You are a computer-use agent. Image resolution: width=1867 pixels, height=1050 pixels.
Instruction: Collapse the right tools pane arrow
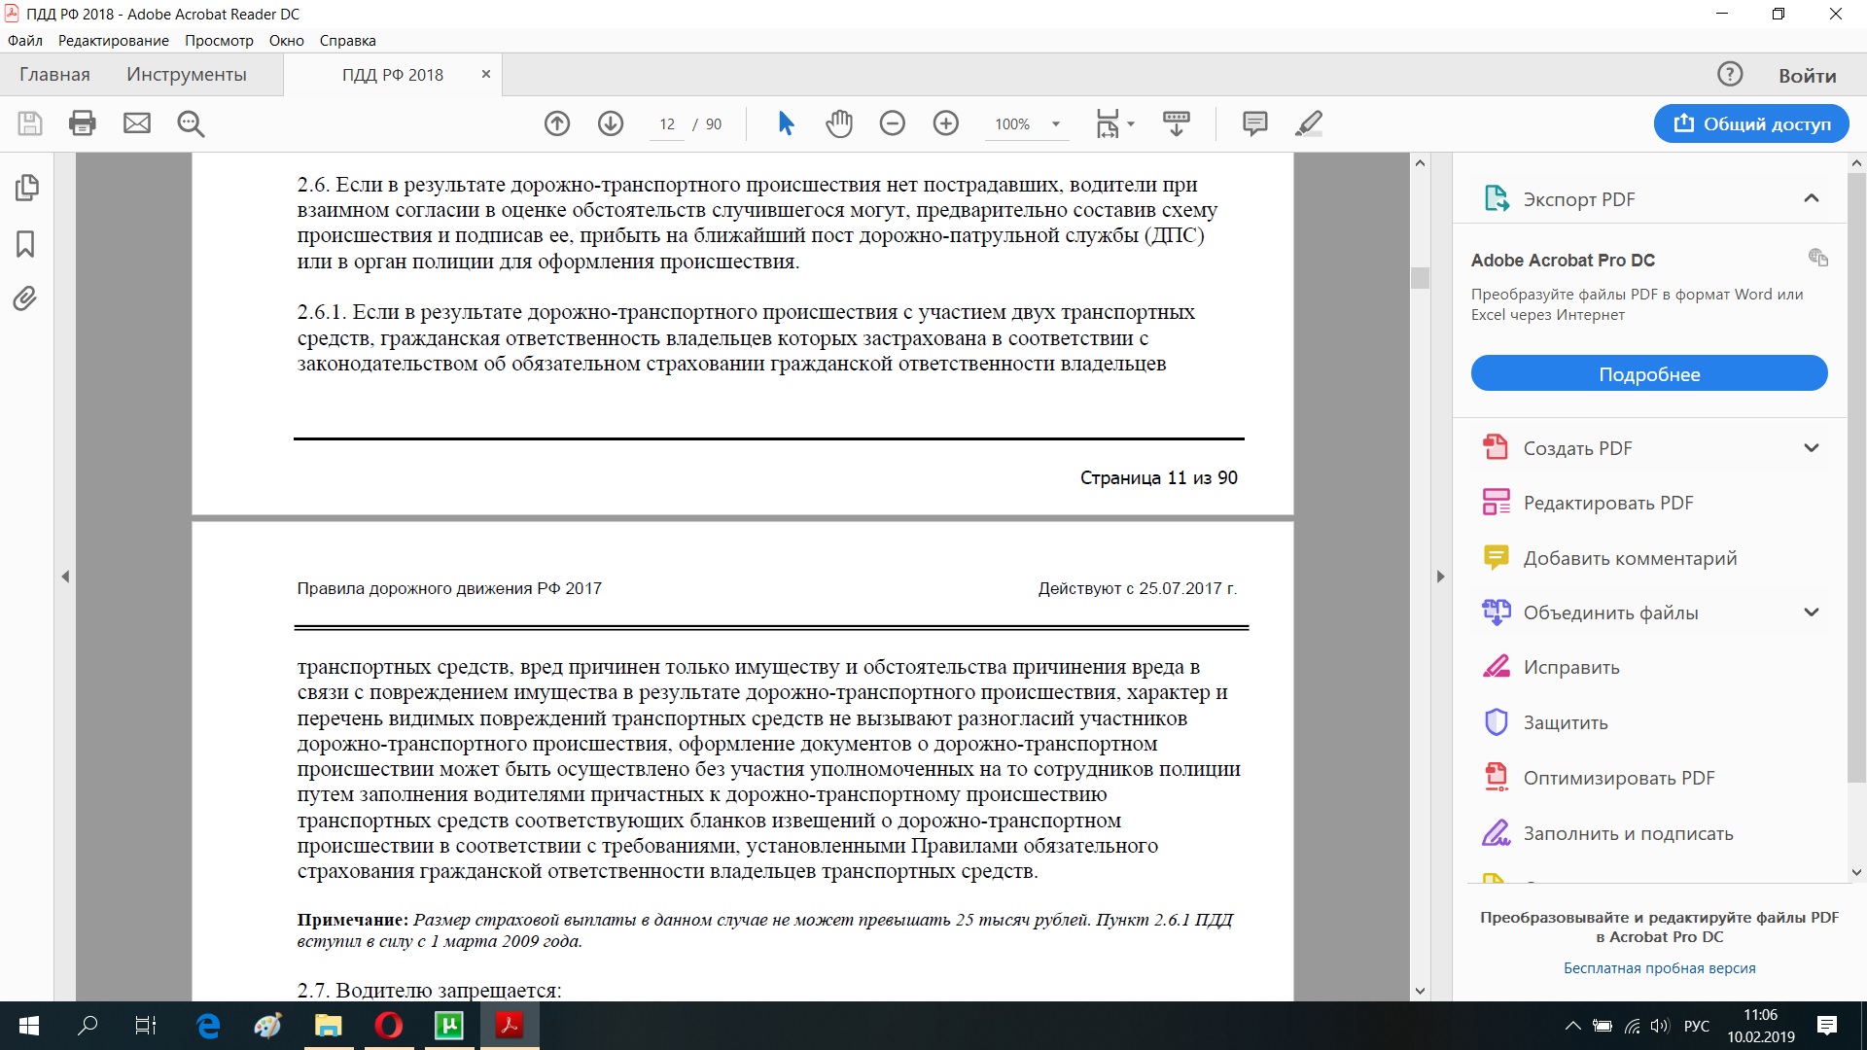click(1441, 577)
